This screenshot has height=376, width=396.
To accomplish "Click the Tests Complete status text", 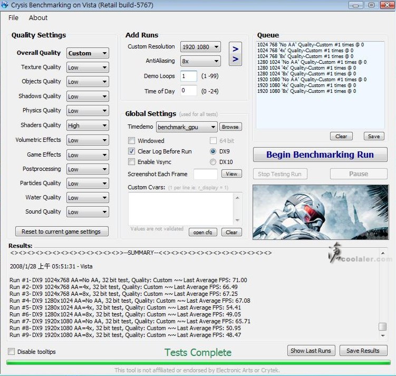I will tap(198, 352).
